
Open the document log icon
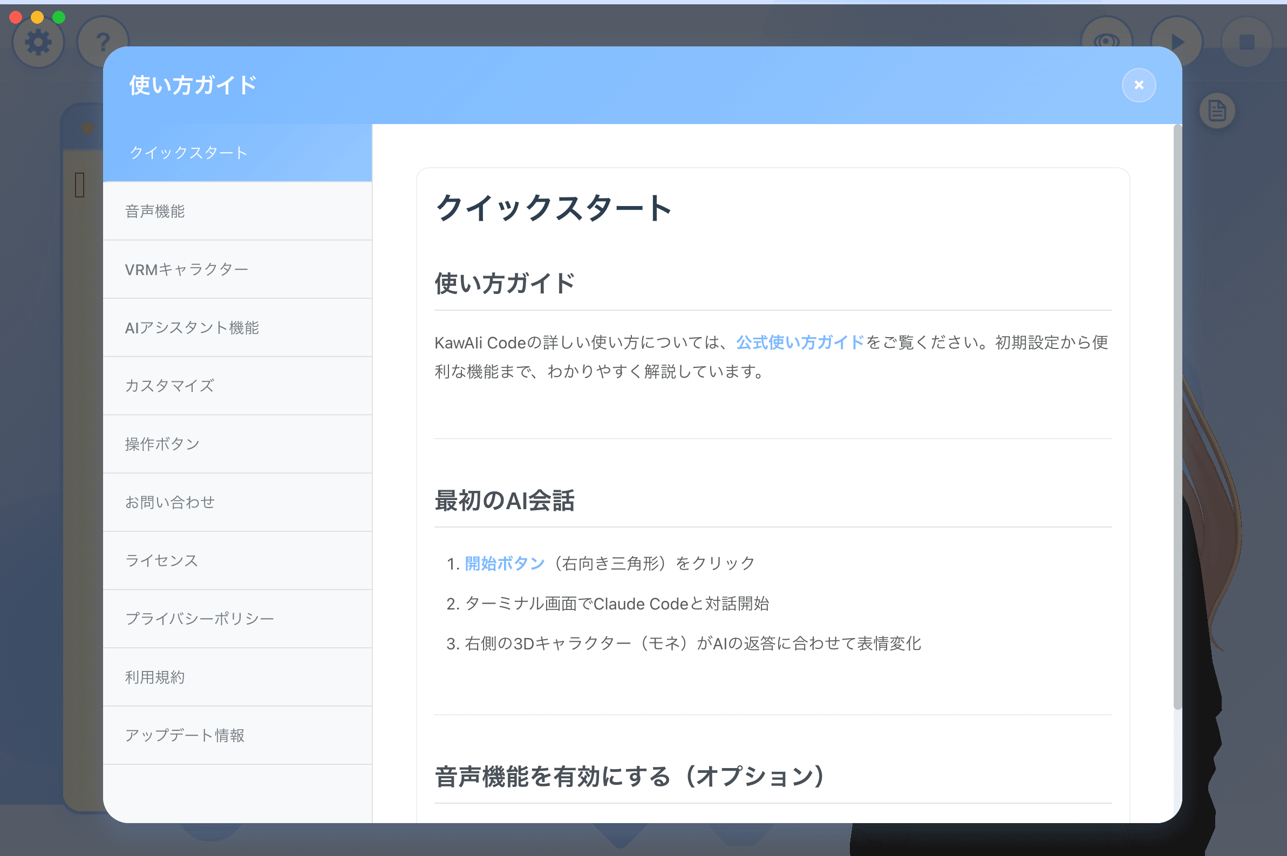tap(1217, 109)
